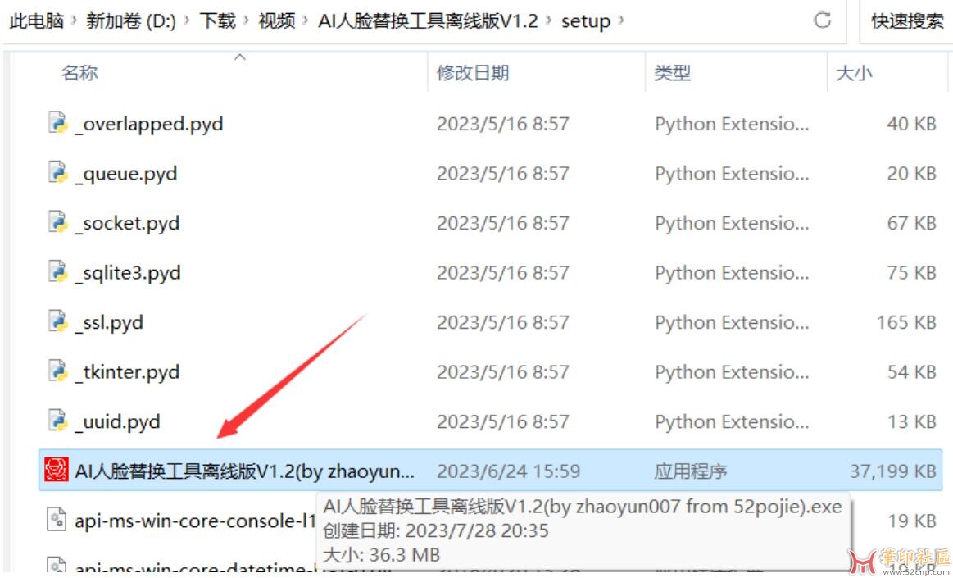This screenshot has height=578, width=953.
Task: Navigate to 下载 folder in breadcrumb
Action: pos(217,21)
